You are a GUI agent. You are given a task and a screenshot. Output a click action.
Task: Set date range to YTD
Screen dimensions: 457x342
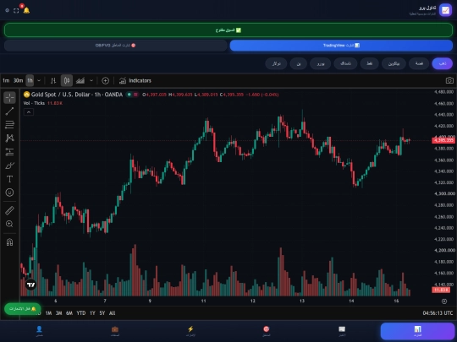coord(81,313)
